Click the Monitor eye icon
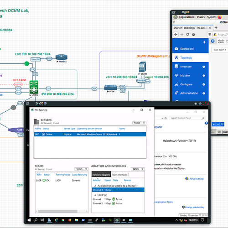 [176, 75]
